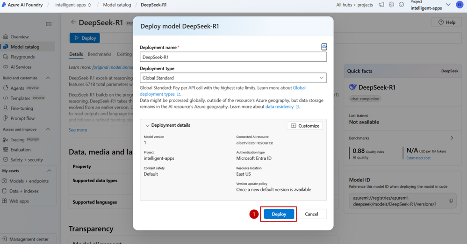Click the chat-completion tag
The height and width of the screenshot is (244, 467).
[x=365, y=99]
